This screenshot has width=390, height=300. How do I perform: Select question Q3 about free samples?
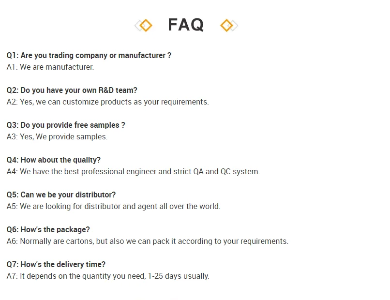tap(66, 125)
